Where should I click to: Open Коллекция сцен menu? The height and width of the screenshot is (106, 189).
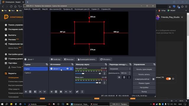pos(82,9)
